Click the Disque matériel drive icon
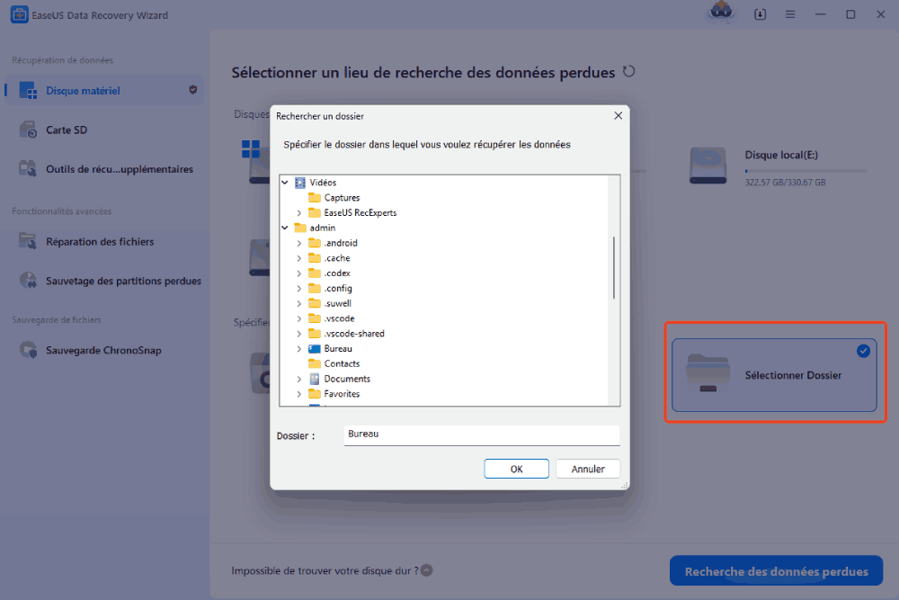The height and width of the screenshot is (600, 899). [28, 90]
